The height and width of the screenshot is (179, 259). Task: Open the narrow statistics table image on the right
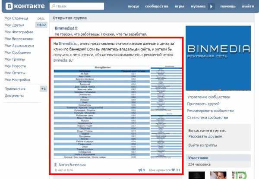tap(166, 112)
